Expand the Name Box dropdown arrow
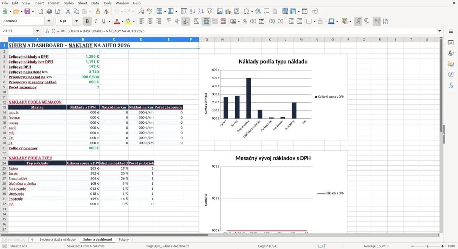Image resolution: width=458 pixels, height=249 pixels. pos(37,31)
